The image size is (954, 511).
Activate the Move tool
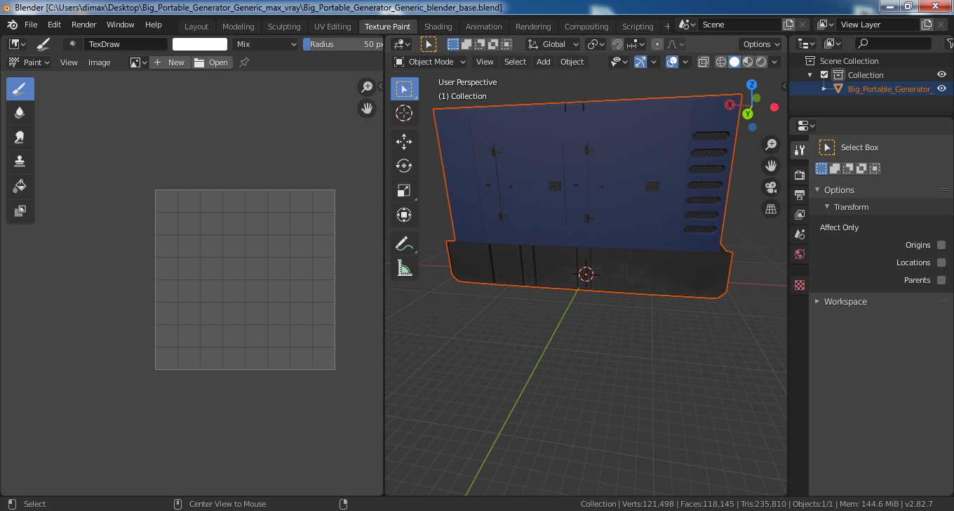point(404,142)
